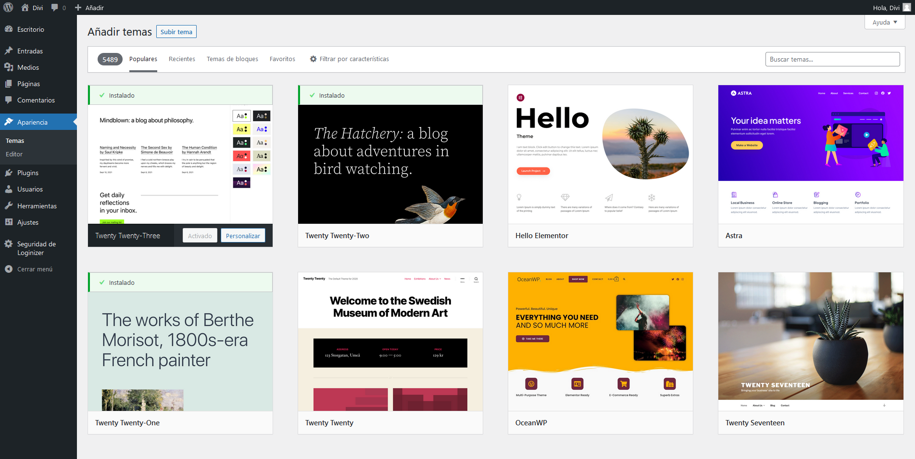Click the Hello Elementor theme name

(x=542, y=235)
